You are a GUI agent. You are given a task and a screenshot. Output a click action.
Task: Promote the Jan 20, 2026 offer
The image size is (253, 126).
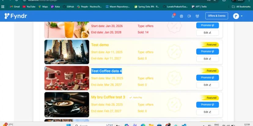[207, 25]
